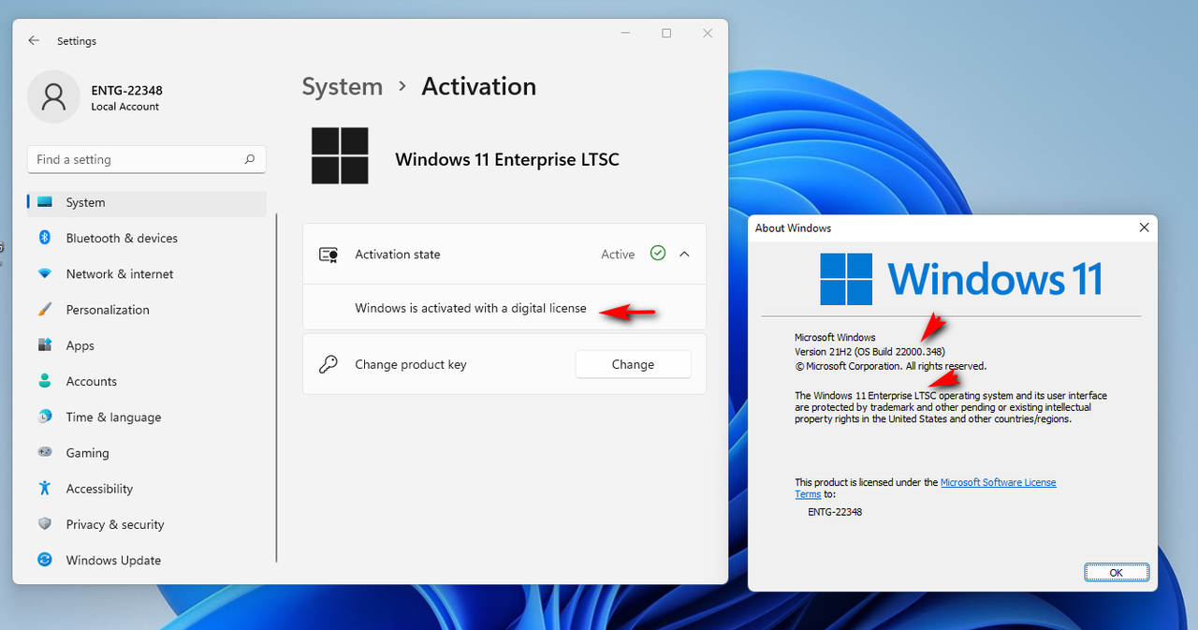This screenshot has height=630, width=1198.
Task: Click the Activation state row
Action: pyautogui.click(x=504, y=254)
